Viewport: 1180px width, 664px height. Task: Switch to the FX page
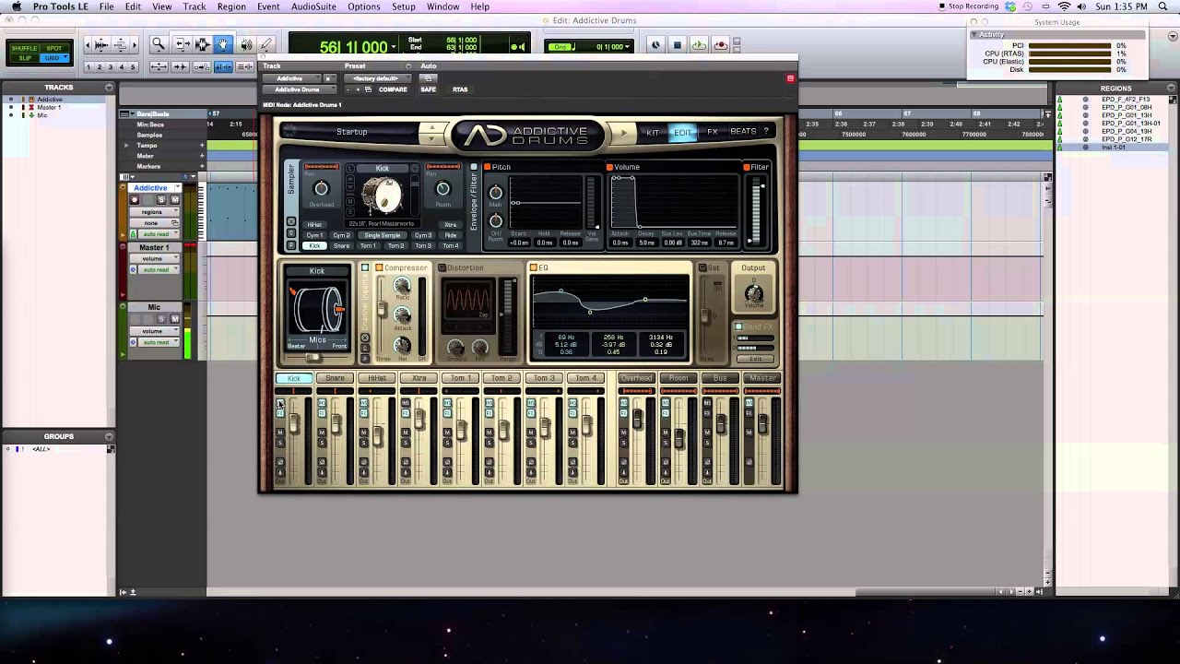click(x=713, y=132)
